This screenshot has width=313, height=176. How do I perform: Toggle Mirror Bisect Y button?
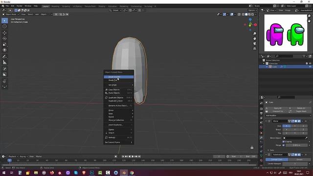pyautogui.click(x=295, y=130)
